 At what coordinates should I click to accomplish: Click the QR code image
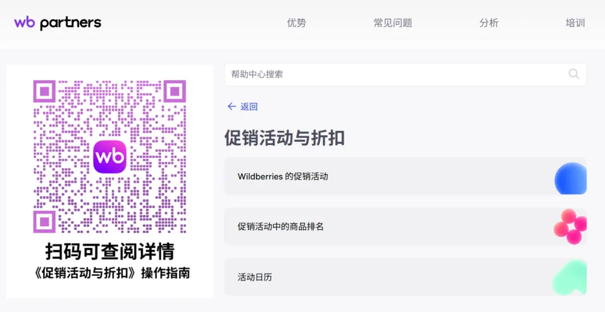pyautogui.click(x=110, y=157)
